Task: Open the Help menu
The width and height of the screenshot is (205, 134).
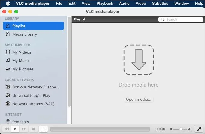Action: click(x=199, y=3)
